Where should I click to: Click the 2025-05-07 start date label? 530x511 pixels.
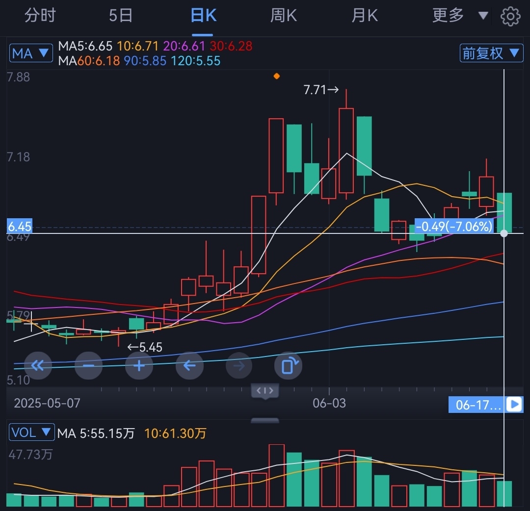47,403
